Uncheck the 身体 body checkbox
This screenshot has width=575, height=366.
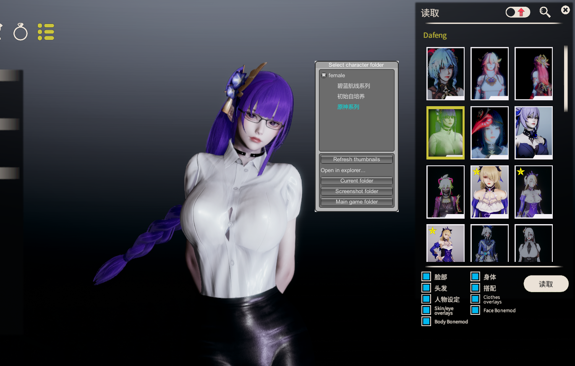click(475, 277)
